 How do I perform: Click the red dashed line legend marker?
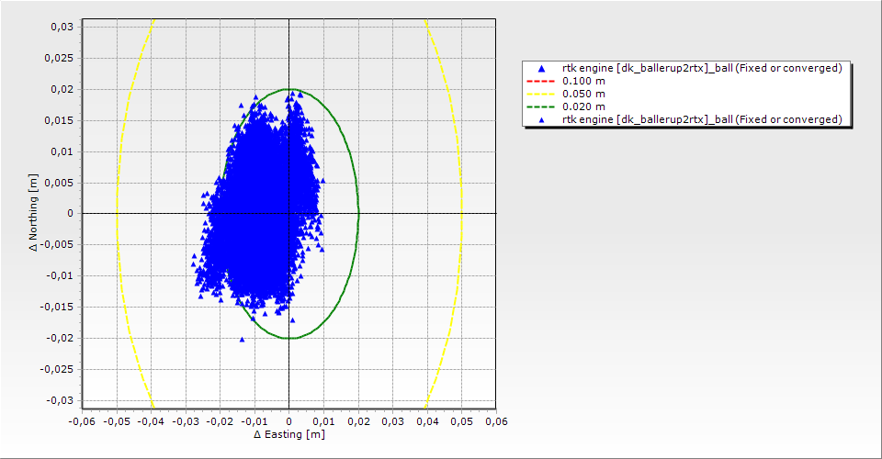540,81
